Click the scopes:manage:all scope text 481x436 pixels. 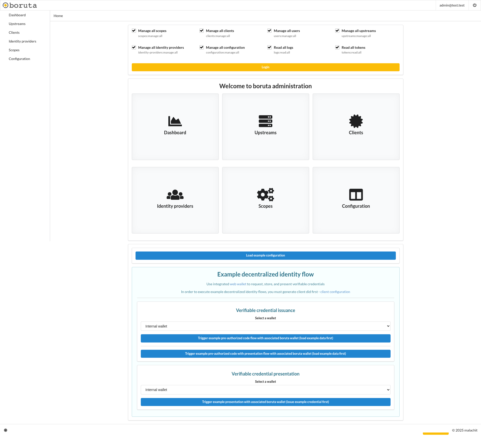pos(150,36)
